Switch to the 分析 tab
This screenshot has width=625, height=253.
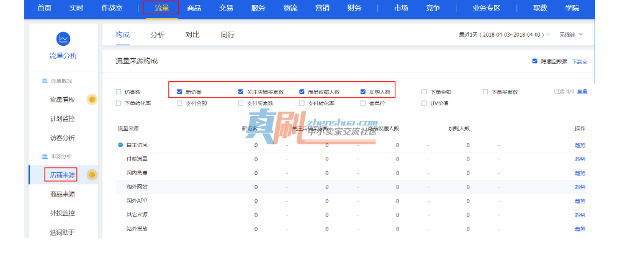(158, 35)
